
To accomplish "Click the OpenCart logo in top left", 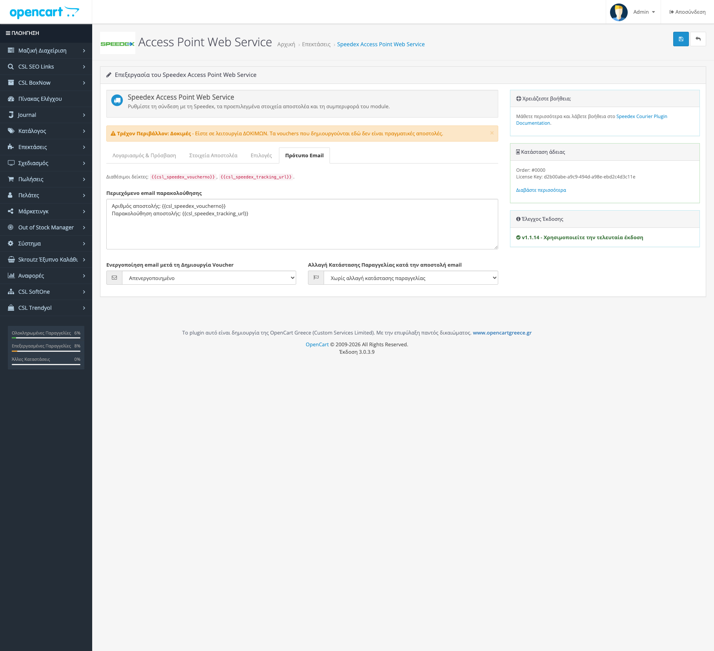I will coord(44,12).
